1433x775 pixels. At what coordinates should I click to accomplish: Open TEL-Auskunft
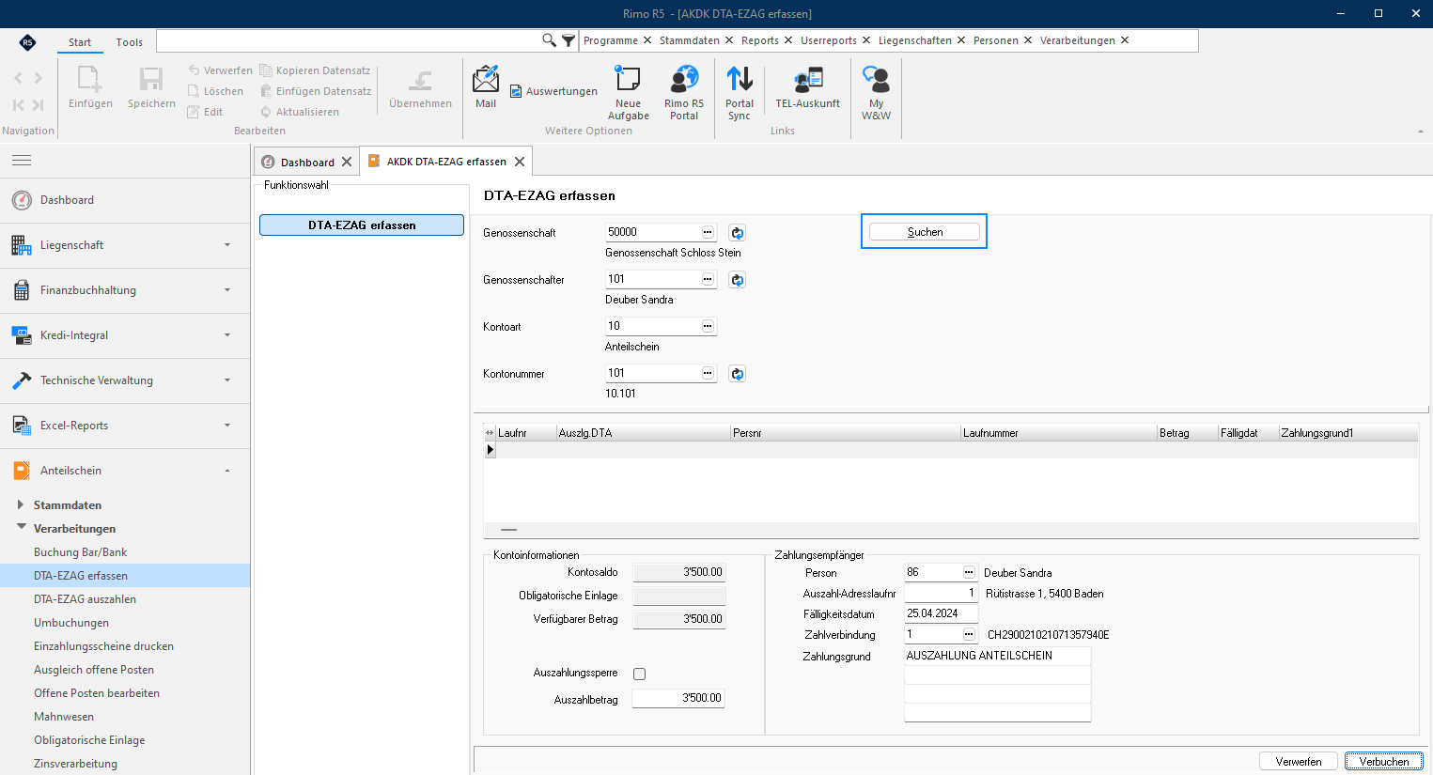tap(808, 87)
